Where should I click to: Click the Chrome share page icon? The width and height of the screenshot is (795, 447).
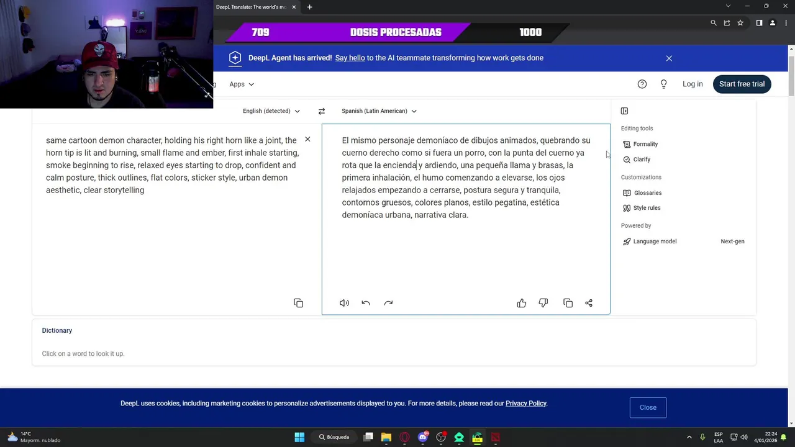727,23
